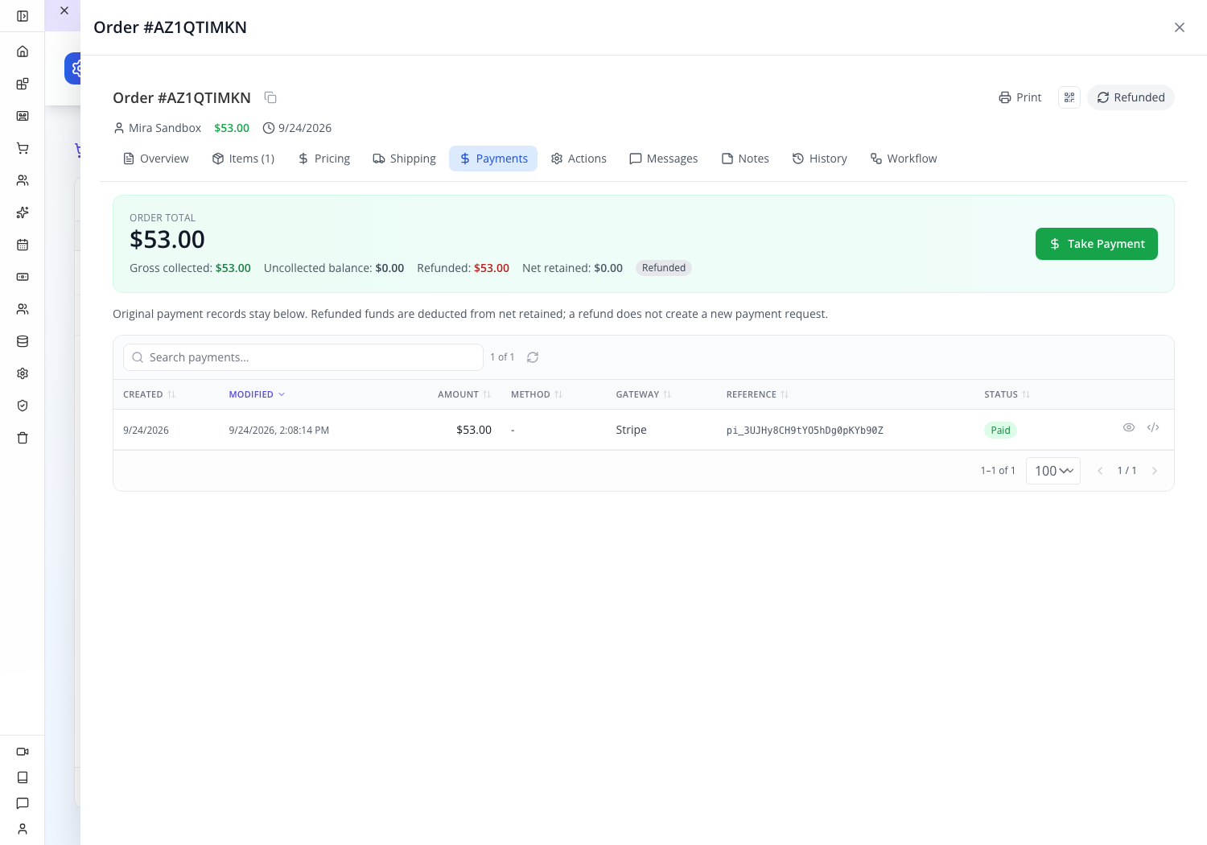Print the order

tap(1020, 97)
